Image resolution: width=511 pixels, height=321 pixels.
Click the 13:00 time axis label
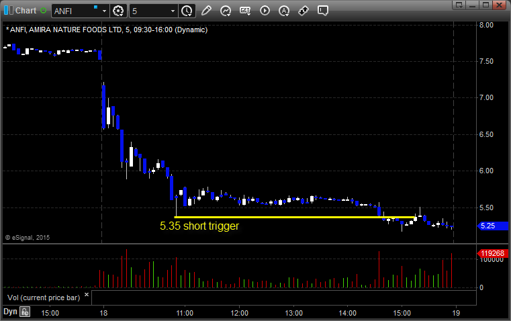tap(293, 313)
